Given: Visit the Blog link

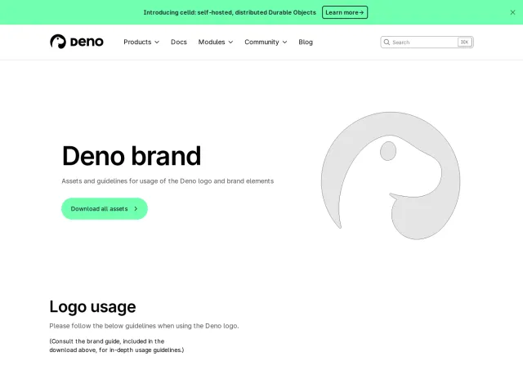Looking at the screenshot, I should (306, 42).
